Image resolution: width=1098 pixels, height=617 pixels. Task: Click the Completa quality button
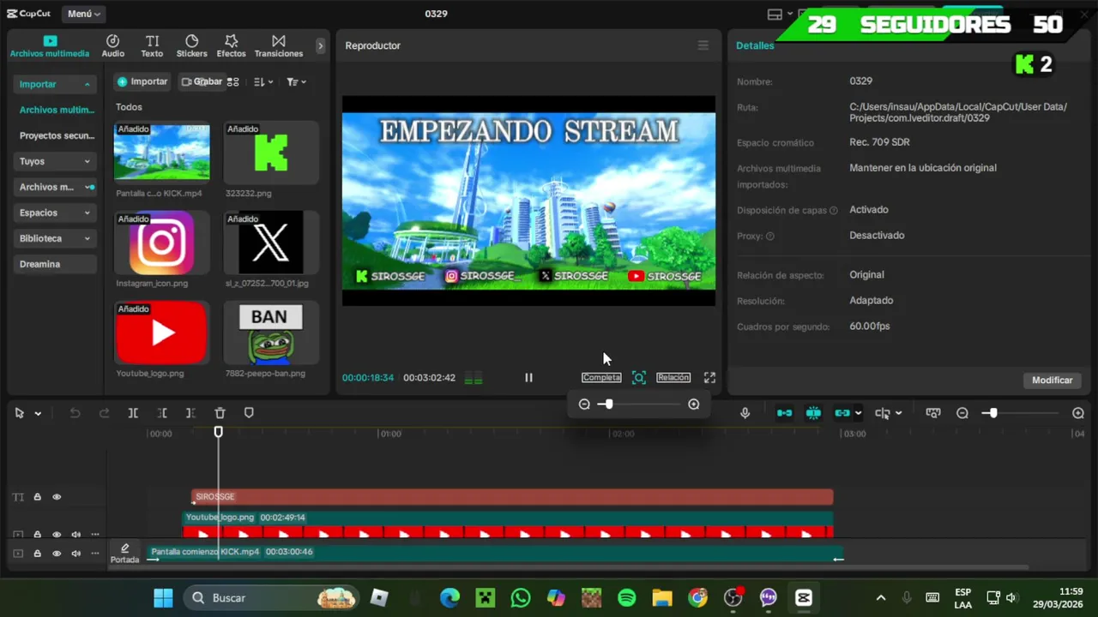coord(601,377)
